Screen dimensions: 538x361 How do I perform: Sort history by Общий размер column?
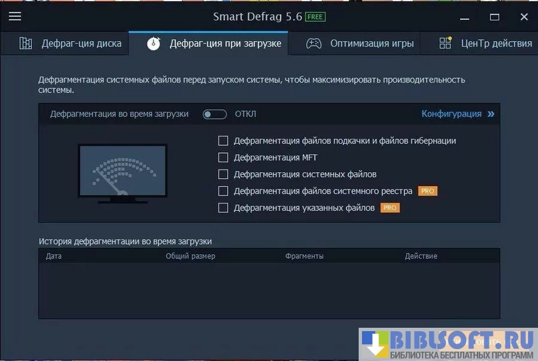tap(190, 256)
